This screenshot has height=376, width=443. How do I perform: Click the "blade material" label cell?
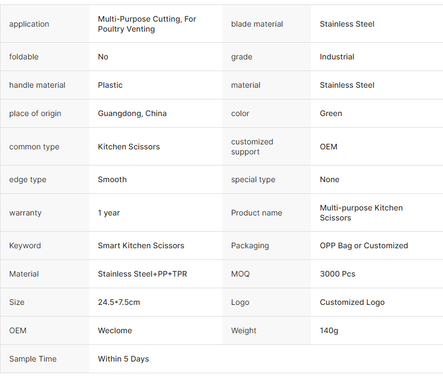pyautogui.click(x=257, y=24)
